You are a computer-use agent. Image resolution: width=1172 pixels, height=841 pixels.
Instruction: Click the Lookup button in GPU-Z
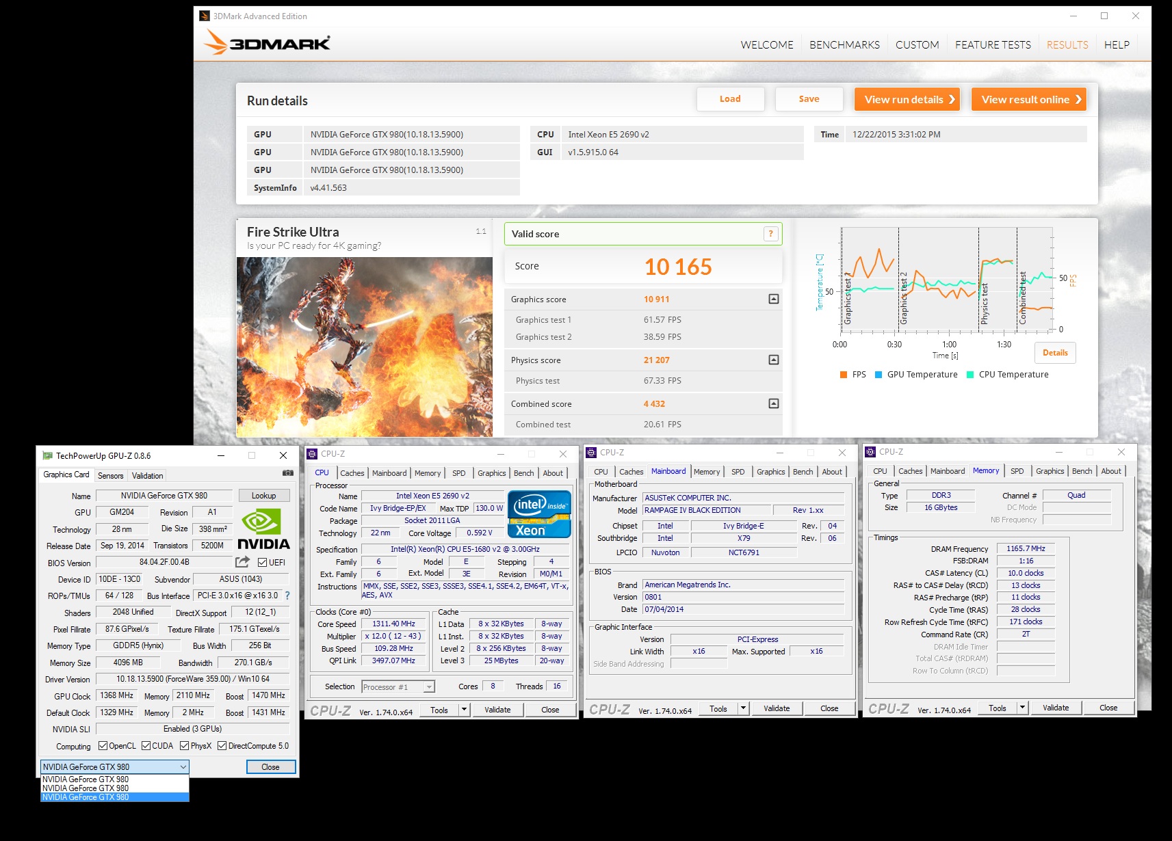tap(263, 496)
